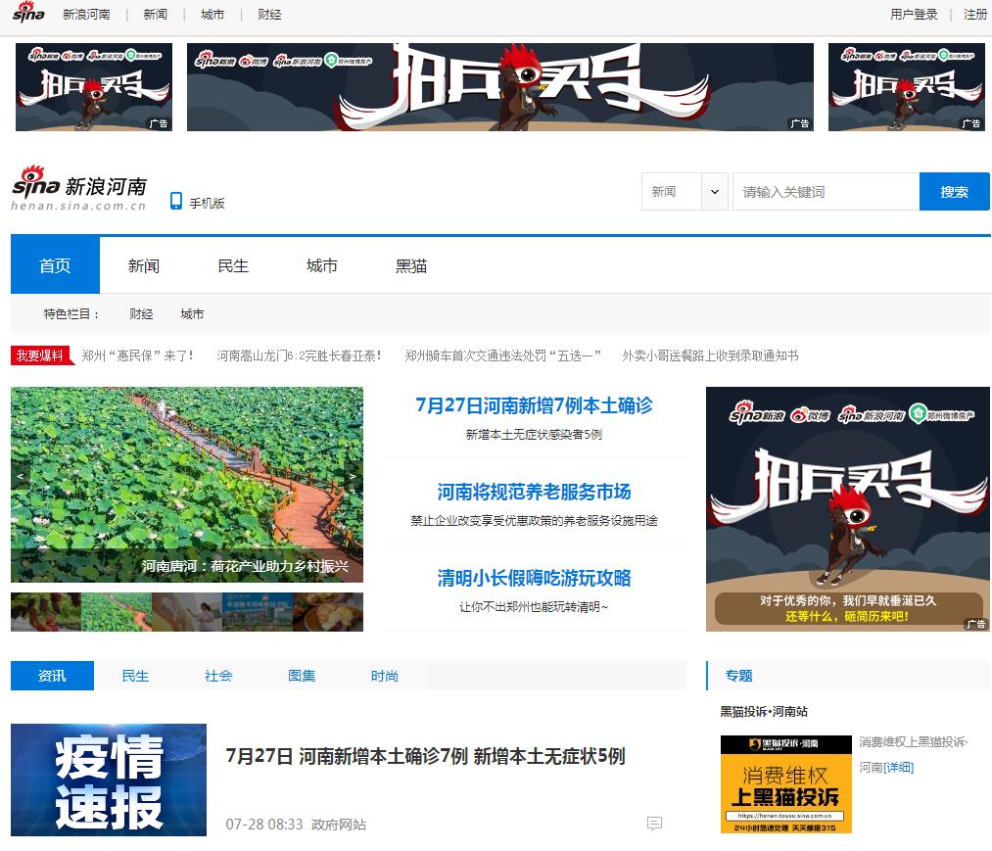This screenshot has width=992, height=851.
Task: Click 注册 to register
Action: (x=975, y=14)
